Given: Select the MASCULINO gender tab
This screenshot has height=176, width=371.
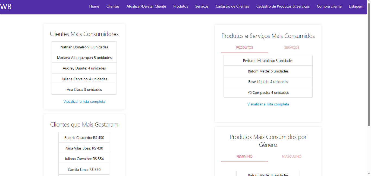Looking at the screenshot, I should [292, 157].
